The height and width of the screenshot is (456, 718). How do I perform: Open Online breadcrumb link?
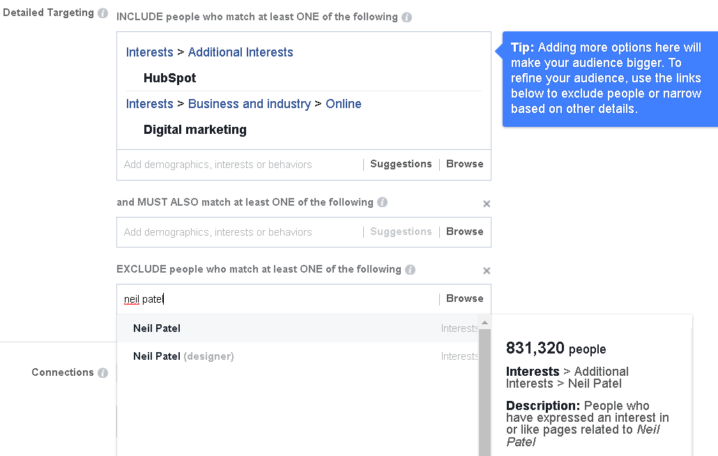(344, 104)
